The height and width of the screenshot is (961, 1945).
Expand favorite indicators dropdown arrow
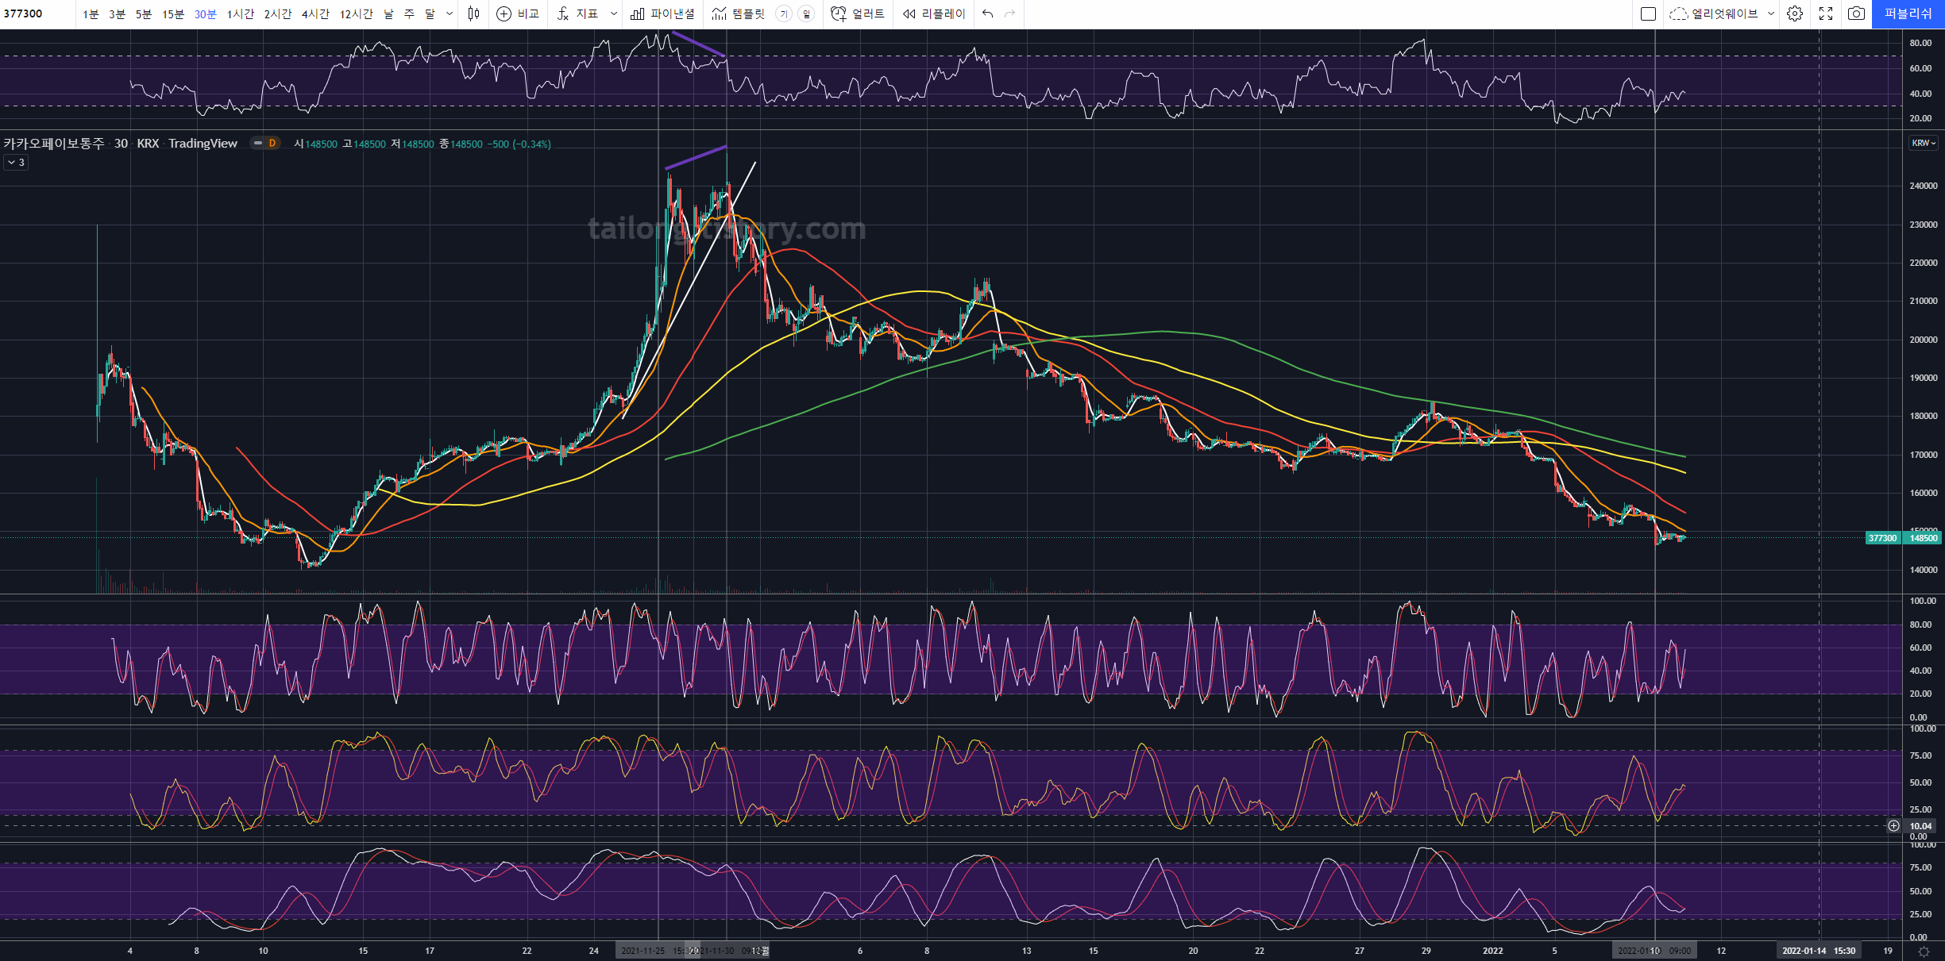coord(613,13)
